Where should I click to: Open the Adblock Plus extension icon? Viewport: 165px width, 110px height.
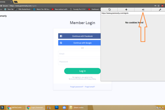(162, 6)
